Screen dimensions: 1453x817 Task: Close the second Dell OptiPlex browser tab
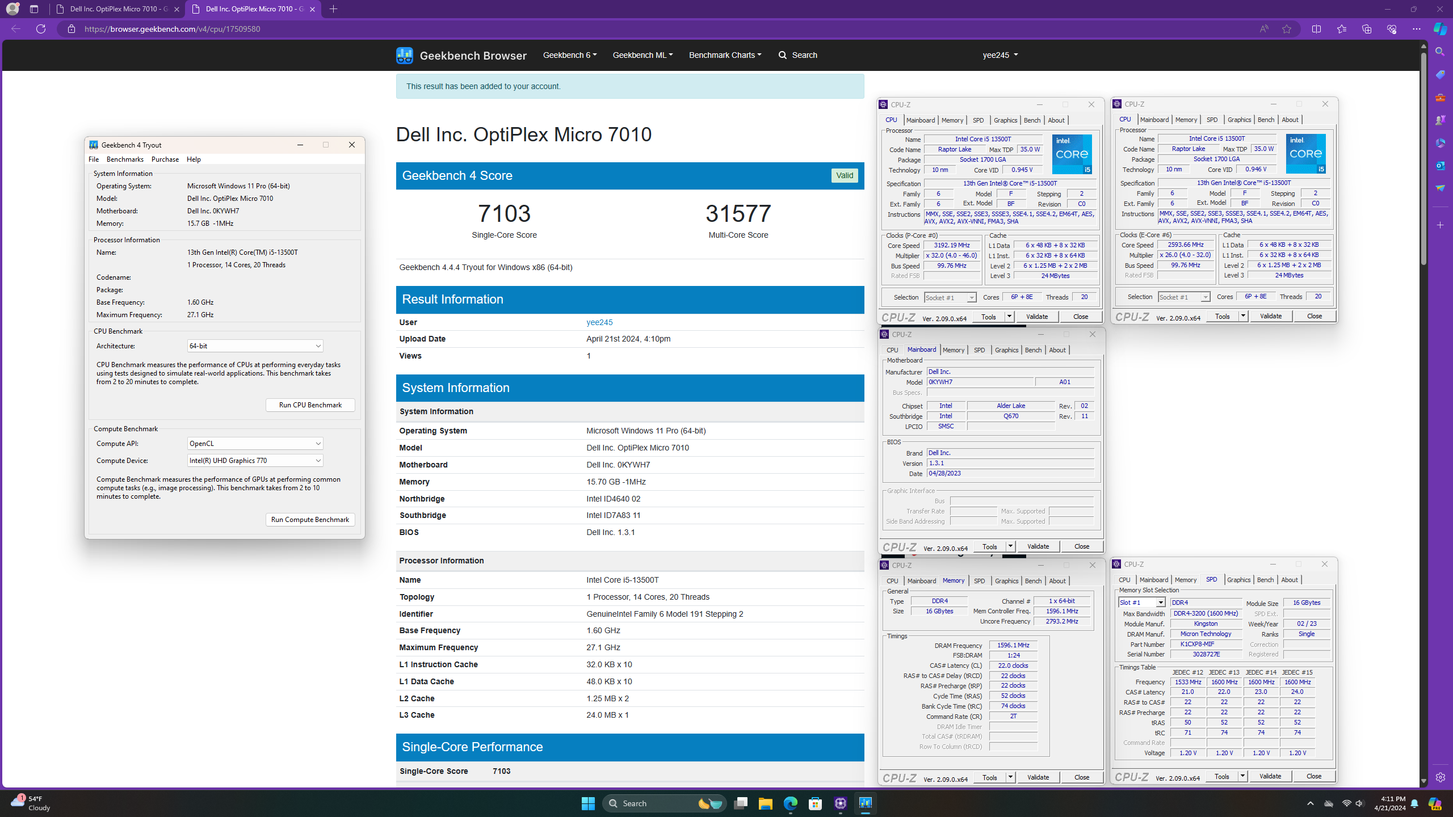pyautogui.click(x=312, y=9)
